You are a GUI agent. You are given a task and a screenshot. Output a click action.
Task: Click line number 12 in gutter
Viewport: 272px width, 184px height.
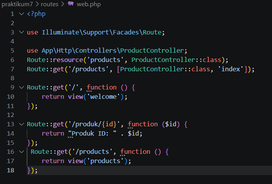pyautogui.click(x=10, y=115)
